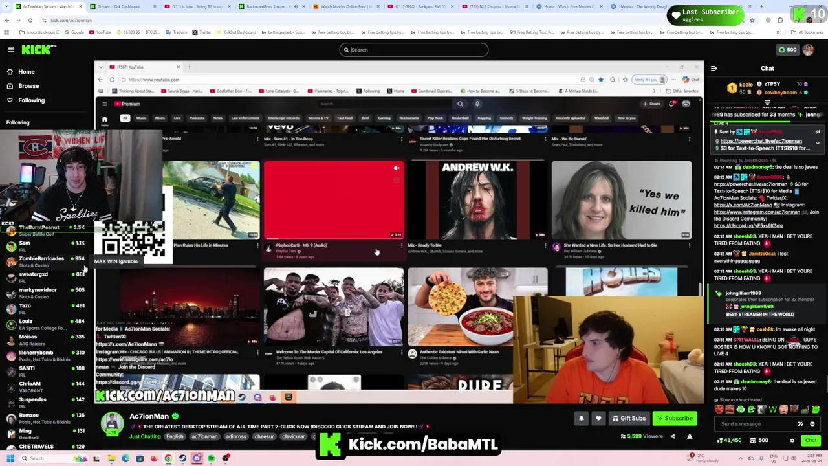Open Suspendas channel in sidebar
Viewport: 828px width, 466px height.
point(44,402)
